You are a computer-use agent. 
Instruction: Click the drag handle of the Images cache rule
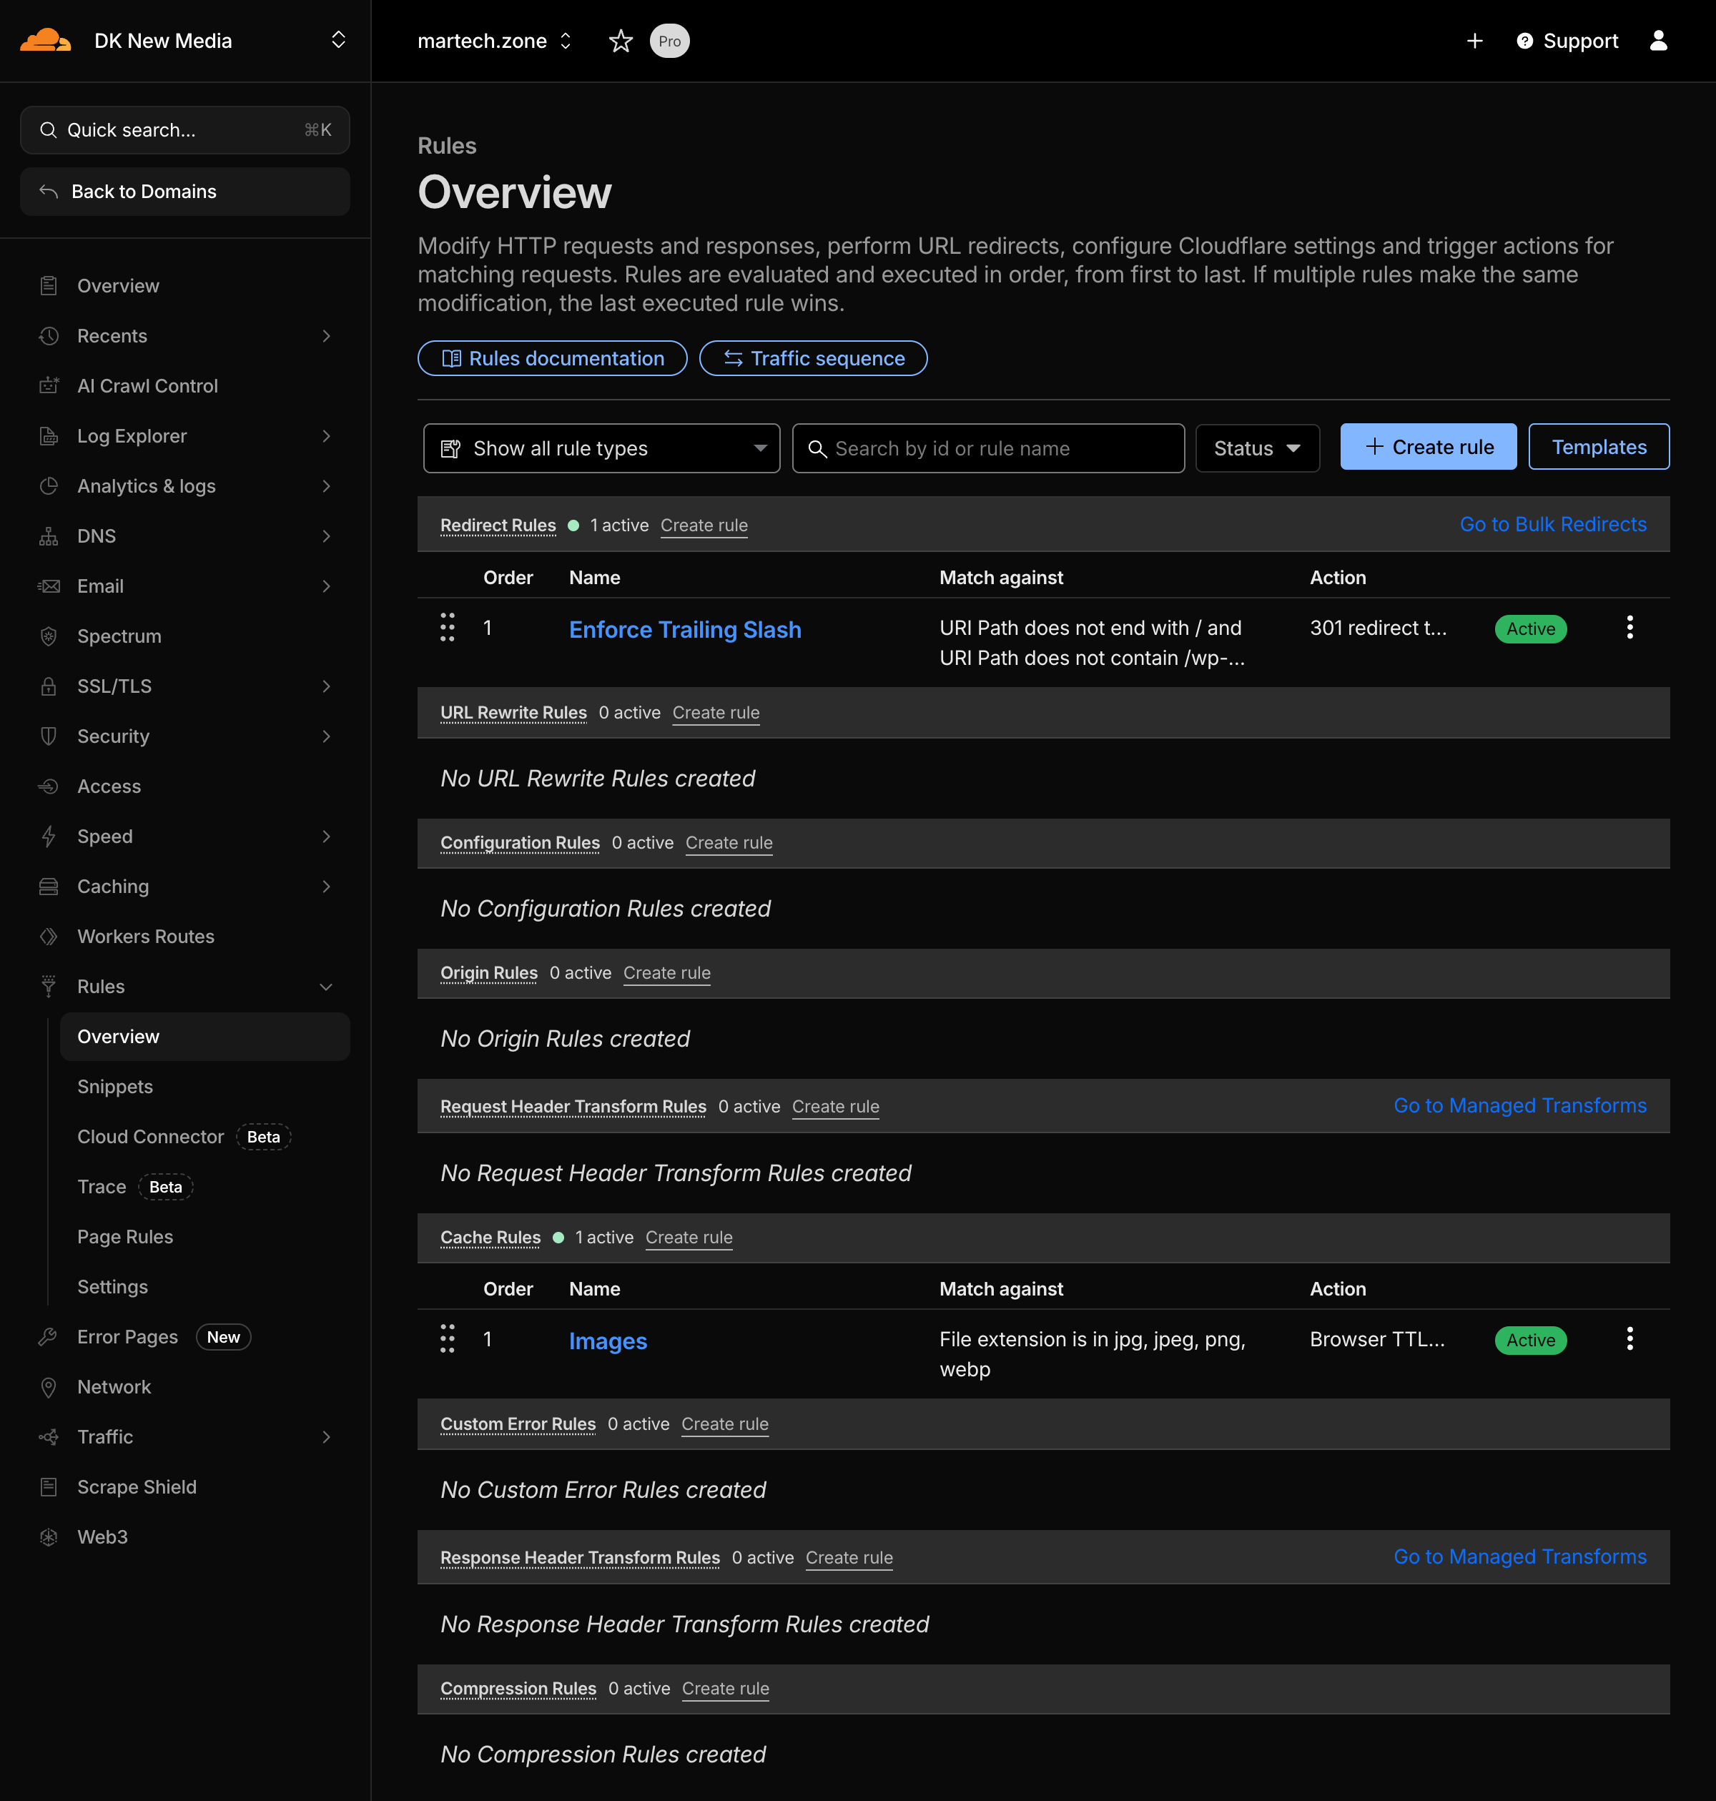(x=448, y=1338)
